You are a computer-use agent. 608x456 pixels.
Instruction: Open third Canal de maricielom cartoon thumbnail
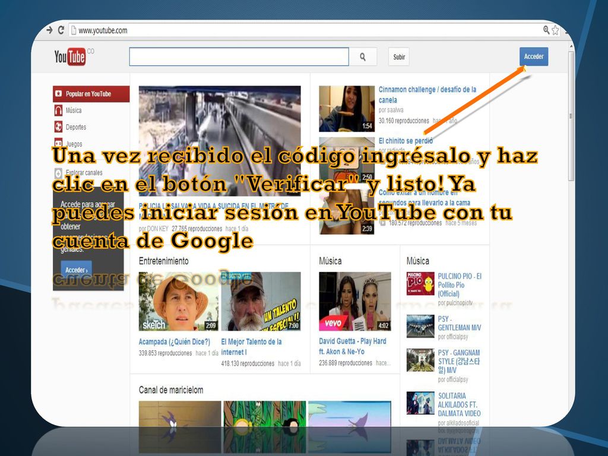[350, 414]
